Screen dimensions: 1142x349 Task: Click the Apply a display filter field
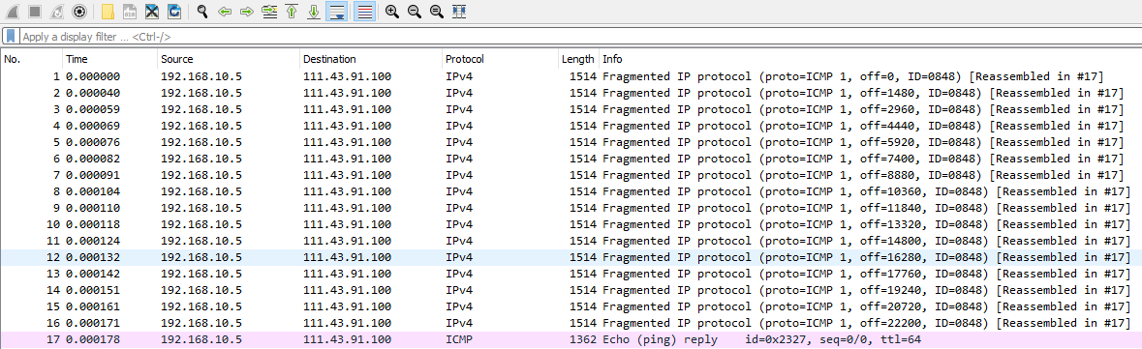[579, 36]
